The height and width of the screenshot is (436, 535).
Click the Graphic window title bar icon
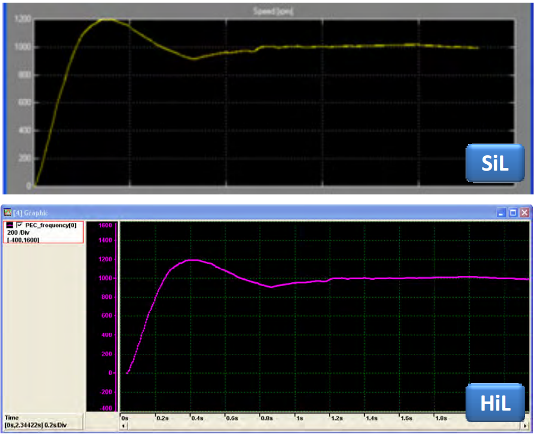7,213
